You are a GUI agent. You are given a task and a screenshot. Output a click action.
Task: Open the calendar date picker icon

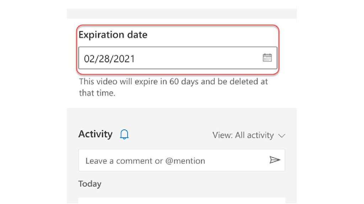[267, 58]
